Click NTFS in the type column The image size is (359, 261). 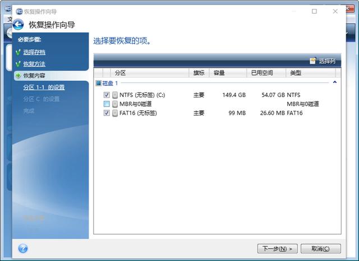tap(293, 95)
